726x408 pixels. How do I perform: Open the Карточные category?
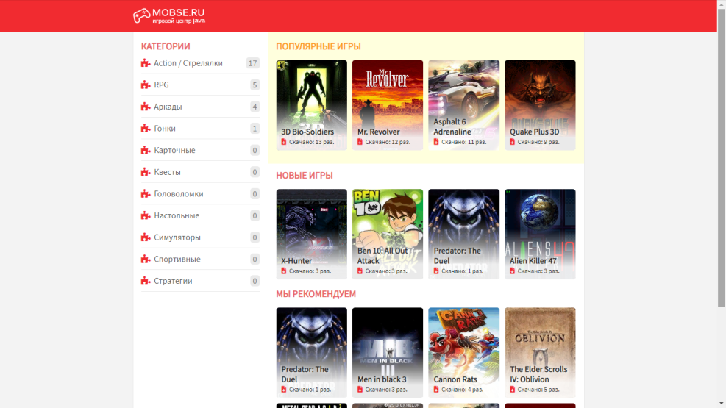coord(174,150)
